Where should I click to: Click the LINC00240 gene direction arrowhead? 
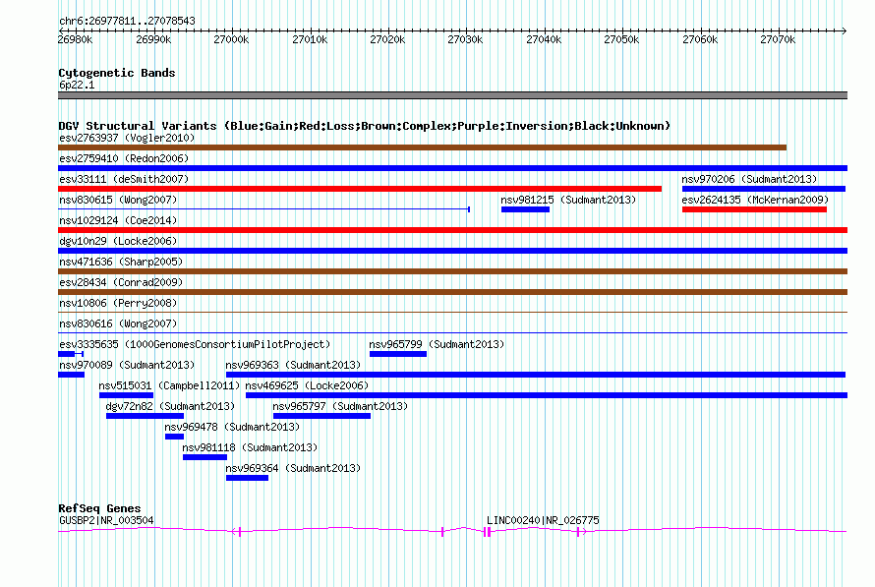click(x=584, y=532)
